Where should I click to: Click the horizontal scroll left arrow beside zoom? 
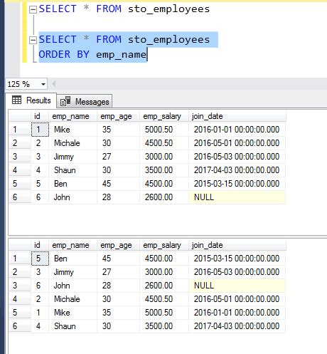[x=53, y=84]
